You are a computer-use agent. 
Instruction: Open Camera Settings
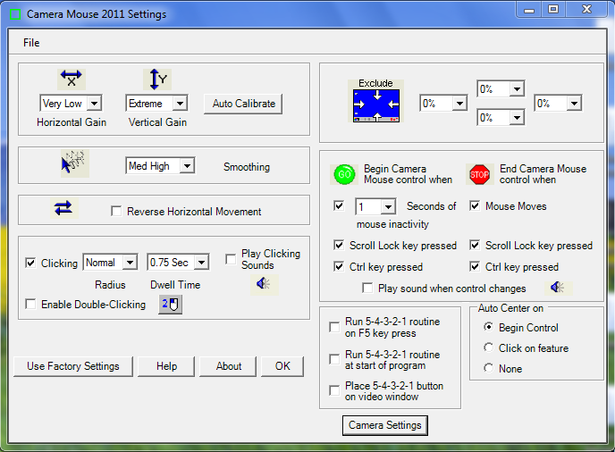(x=384, y=425)
